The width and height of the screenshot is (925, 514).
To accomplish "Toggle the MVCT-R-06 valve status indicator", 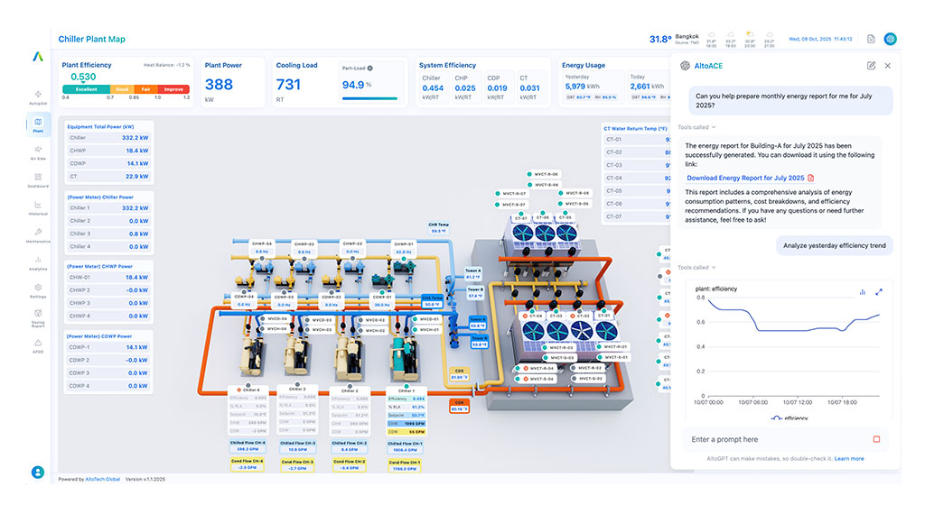I will [528, 173].
